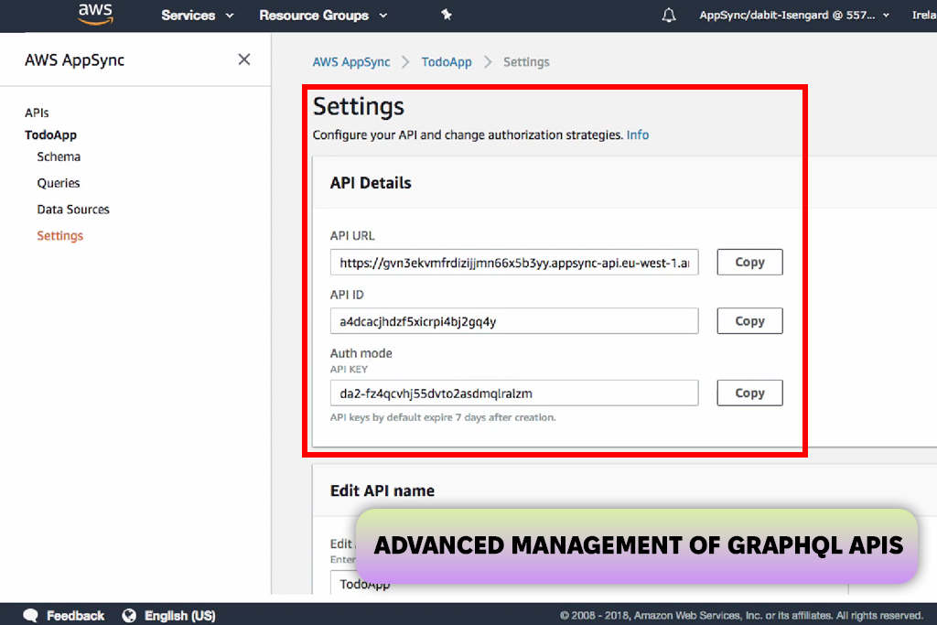Image resolution: width=937 pixels, height=625 pixels.
Task: Click the AWS logo icon
Action: click(x=95, y=14)
